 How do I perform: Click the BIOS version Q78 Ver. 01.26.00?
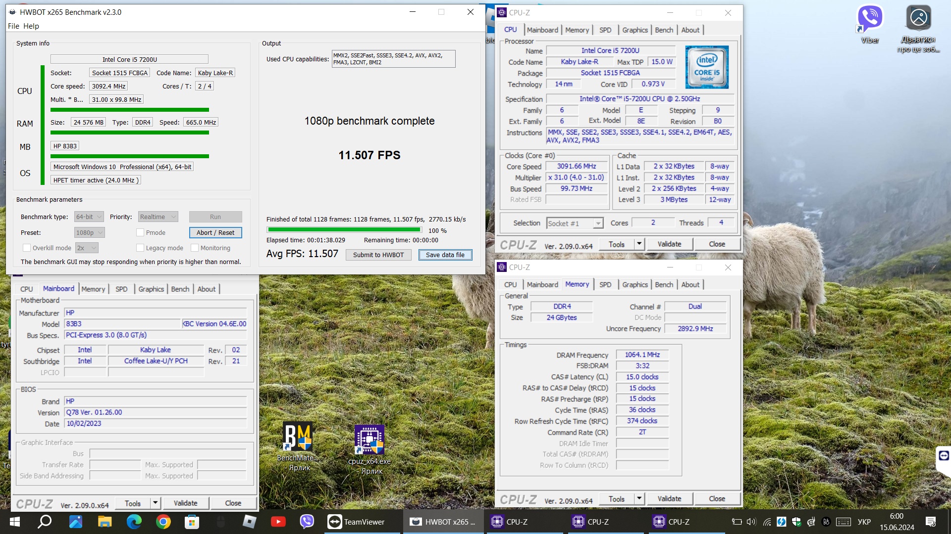156,412
